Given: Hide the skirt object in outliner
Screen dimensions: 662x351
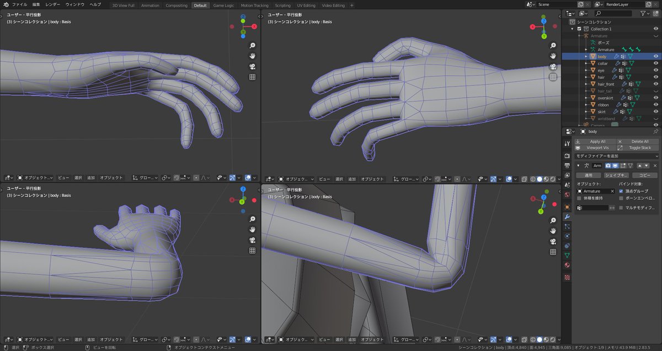Looking at the screenshot, I should (x=656, y=111).
